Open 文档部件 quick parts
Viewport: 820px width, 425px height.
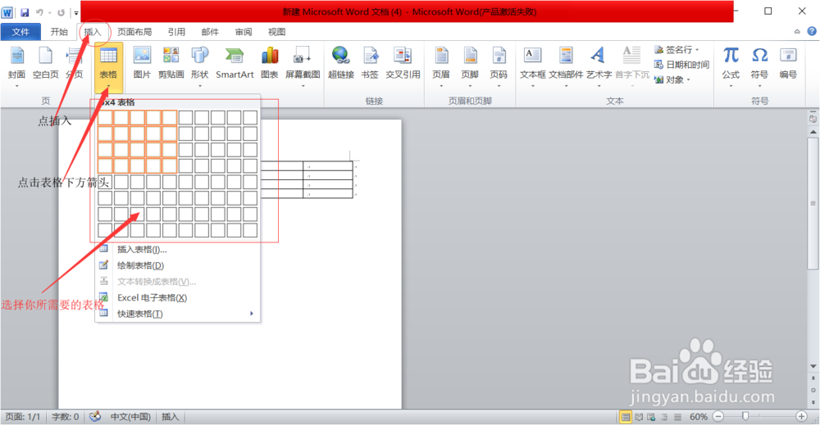pyautogui.click(x=566, y=66)
